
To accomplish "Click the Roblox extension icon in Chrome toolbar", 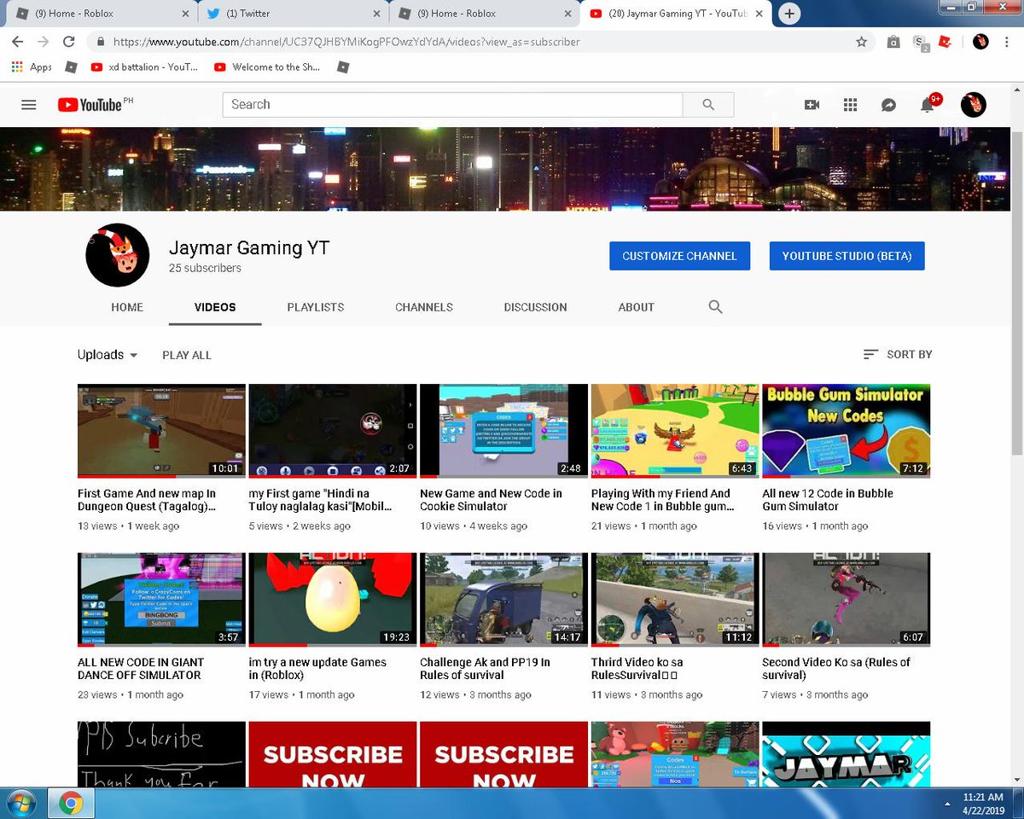I will click(945, 42).
